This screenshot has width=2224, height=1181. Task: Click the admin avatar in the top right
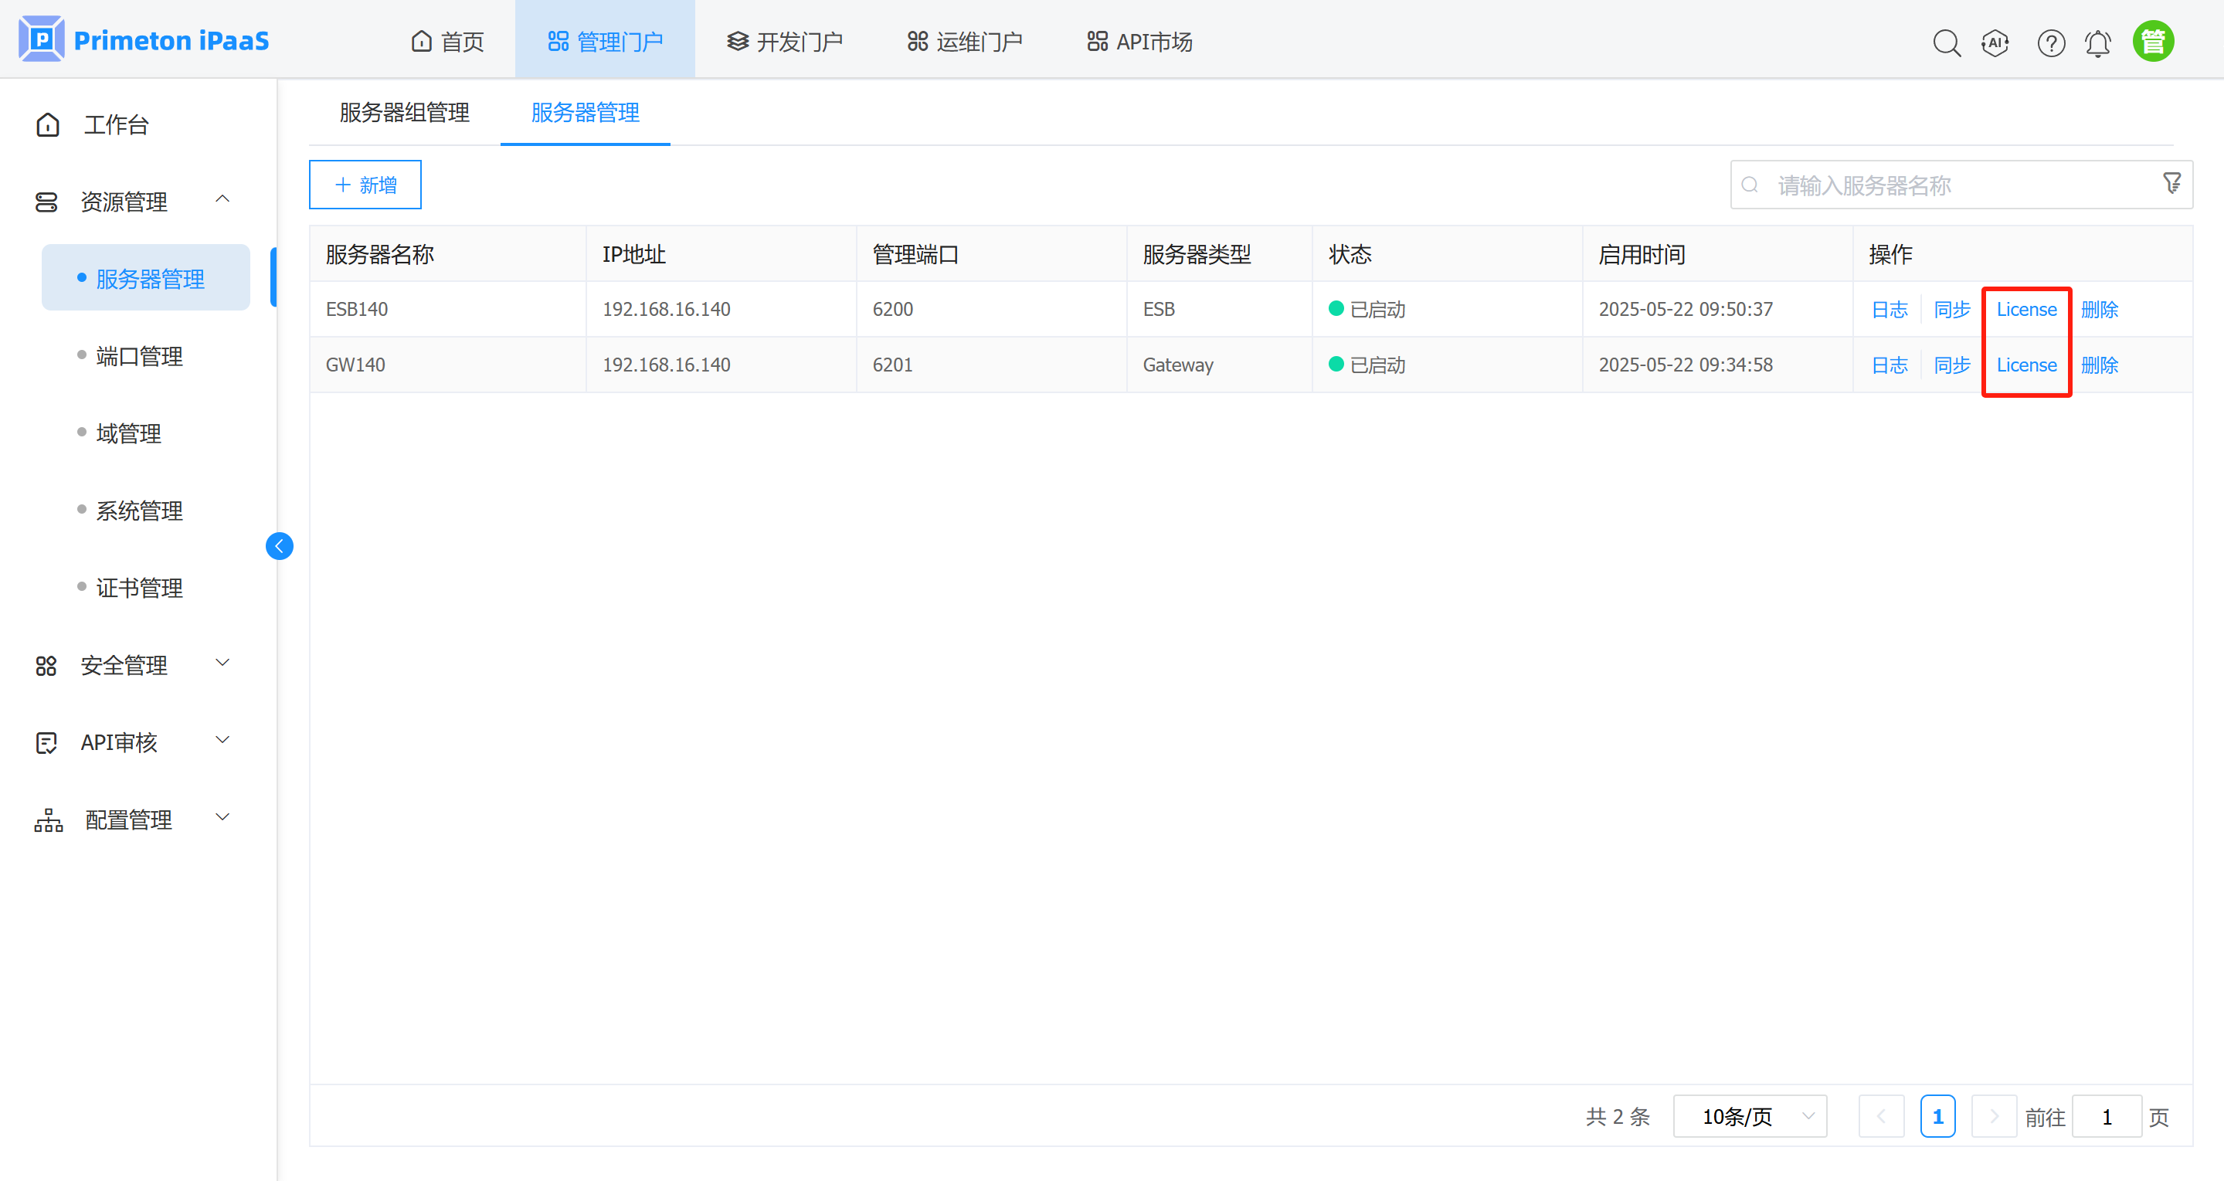[x=2153, y=39]
